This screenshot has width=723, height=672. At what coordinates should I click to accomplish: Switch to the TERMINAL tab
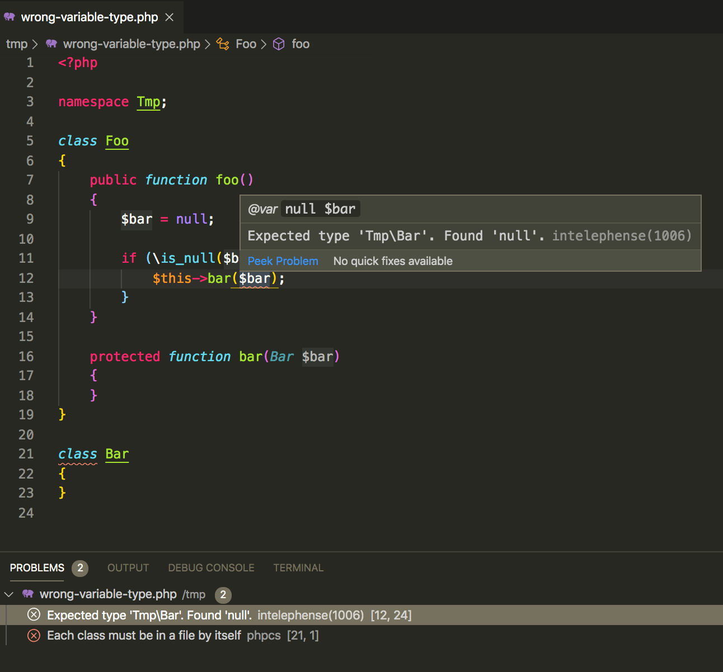point(298,567)
